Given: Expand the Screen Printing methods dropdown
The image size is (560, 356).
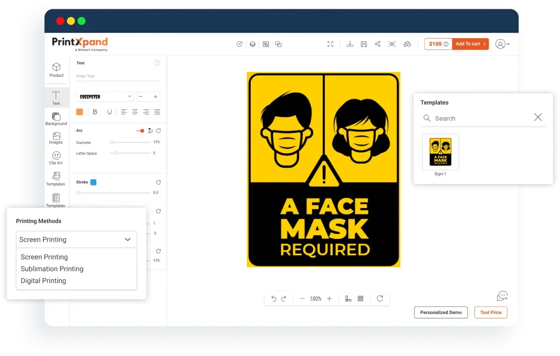Looking at the screenshot, I should [76, 239].
